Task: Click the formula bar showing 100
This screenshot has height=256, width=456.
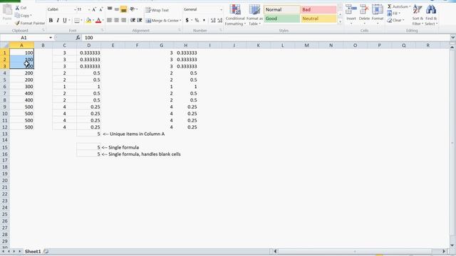Action: click(266, 38)
